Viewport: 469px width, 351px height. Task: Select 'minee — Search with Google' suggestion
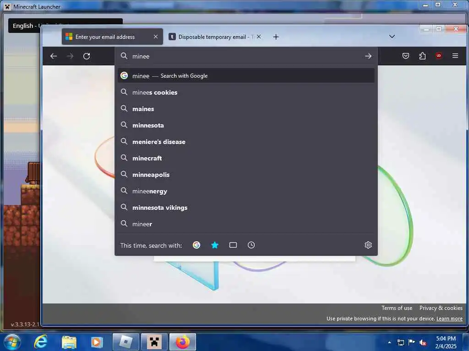click(246, 76)
